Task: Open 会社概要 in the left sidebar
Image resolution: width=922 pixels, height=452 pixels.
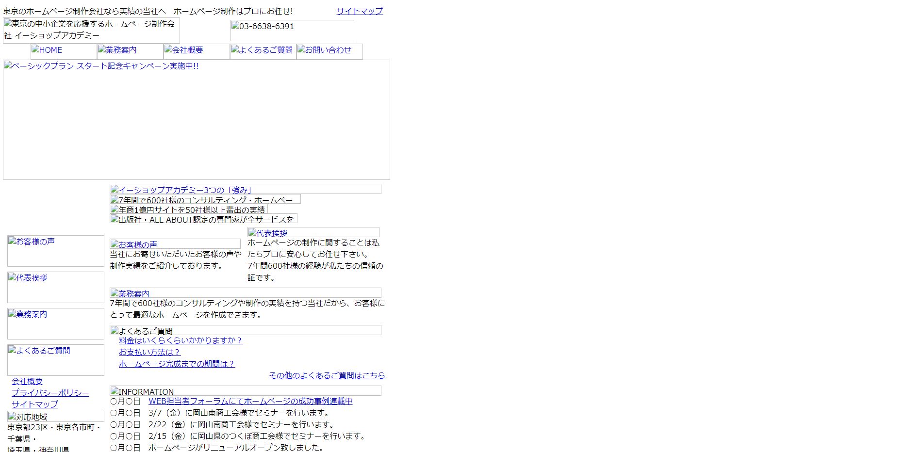Action: [27, 382]
